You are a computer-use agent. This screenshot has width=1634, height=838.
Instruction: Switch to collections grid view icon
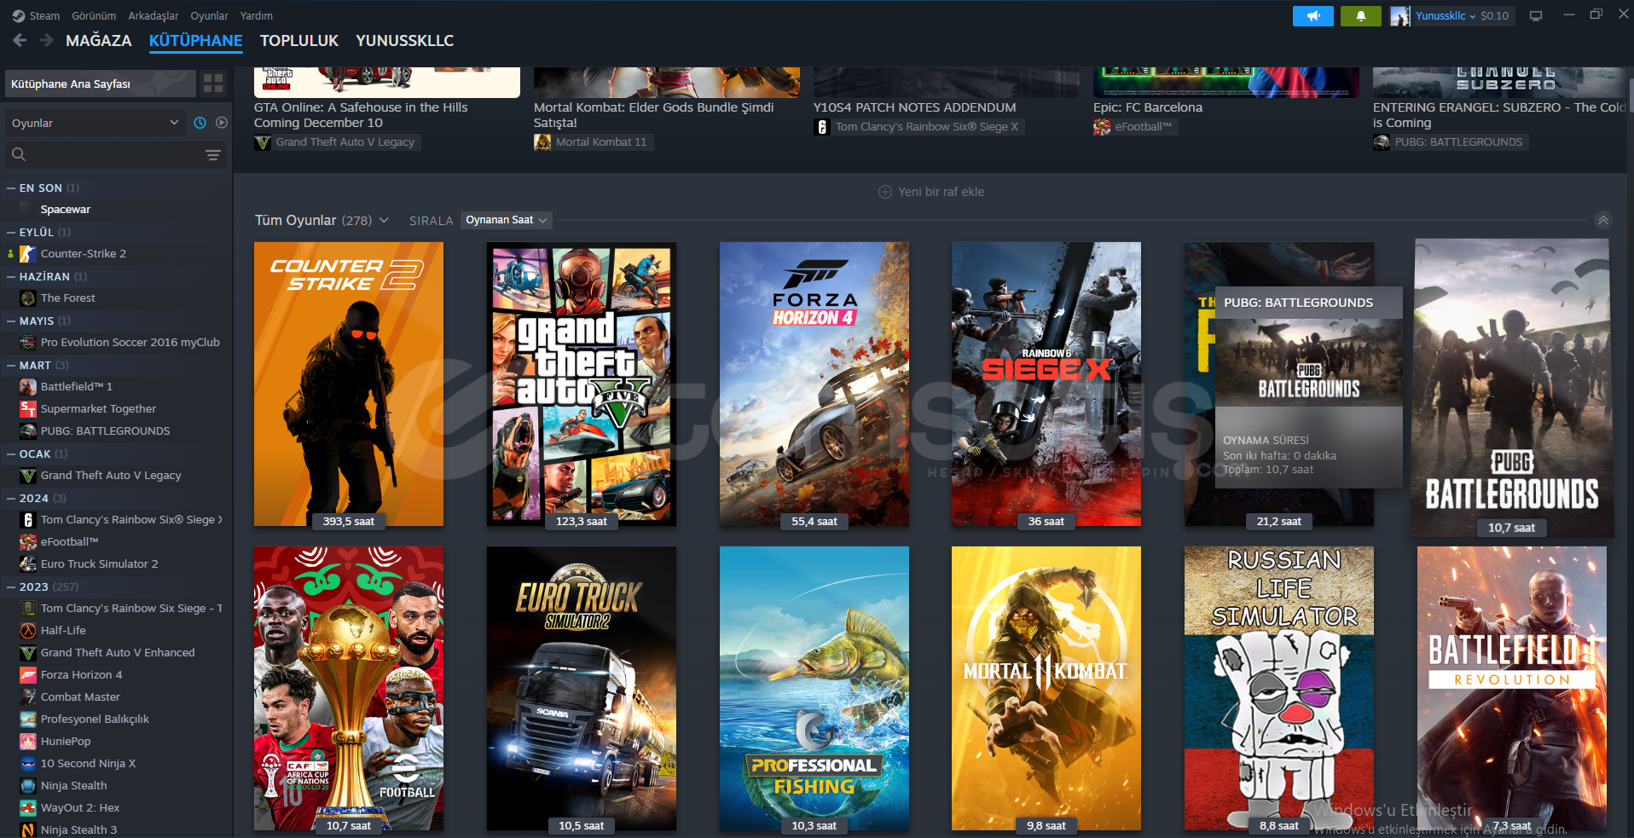pos(213,84)
